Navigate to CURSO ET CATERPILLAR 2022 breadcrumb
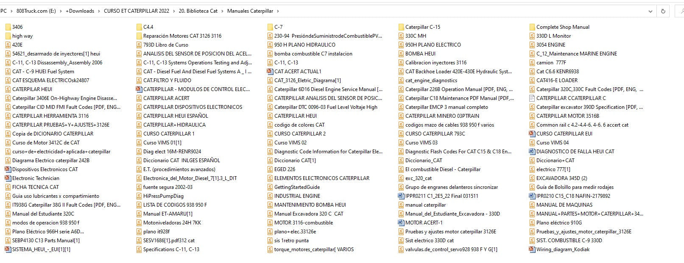Screen dimensions: 684x263 (136, 11)
